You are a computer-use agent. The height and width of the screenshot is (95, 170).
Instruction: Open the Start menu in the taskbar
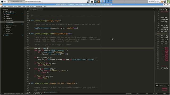point(3,2)
